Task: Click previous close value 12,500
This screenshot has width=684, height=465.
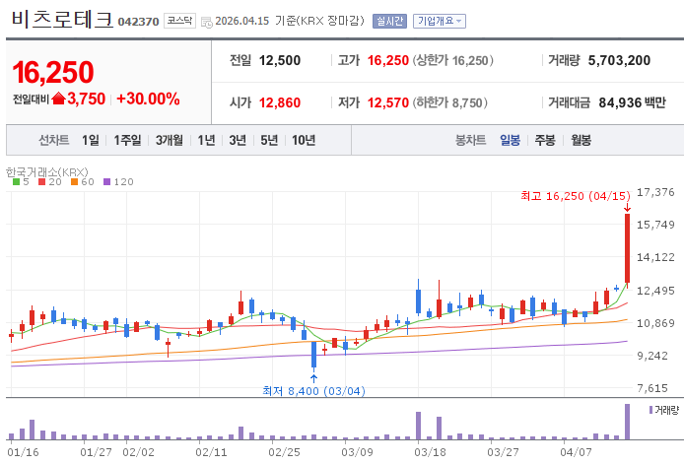Action: pos(280,60)
